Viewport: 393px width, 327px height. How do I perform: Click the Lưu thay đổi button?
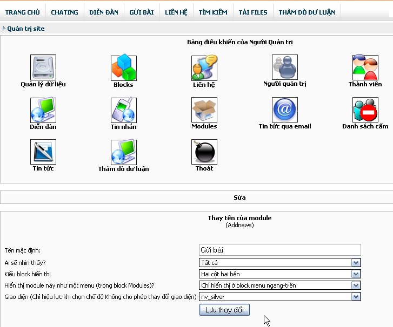(224, 310)
